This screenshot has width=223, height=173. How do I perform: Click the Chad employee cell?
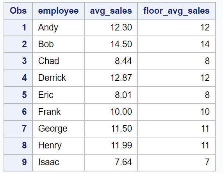click(58, 61)
